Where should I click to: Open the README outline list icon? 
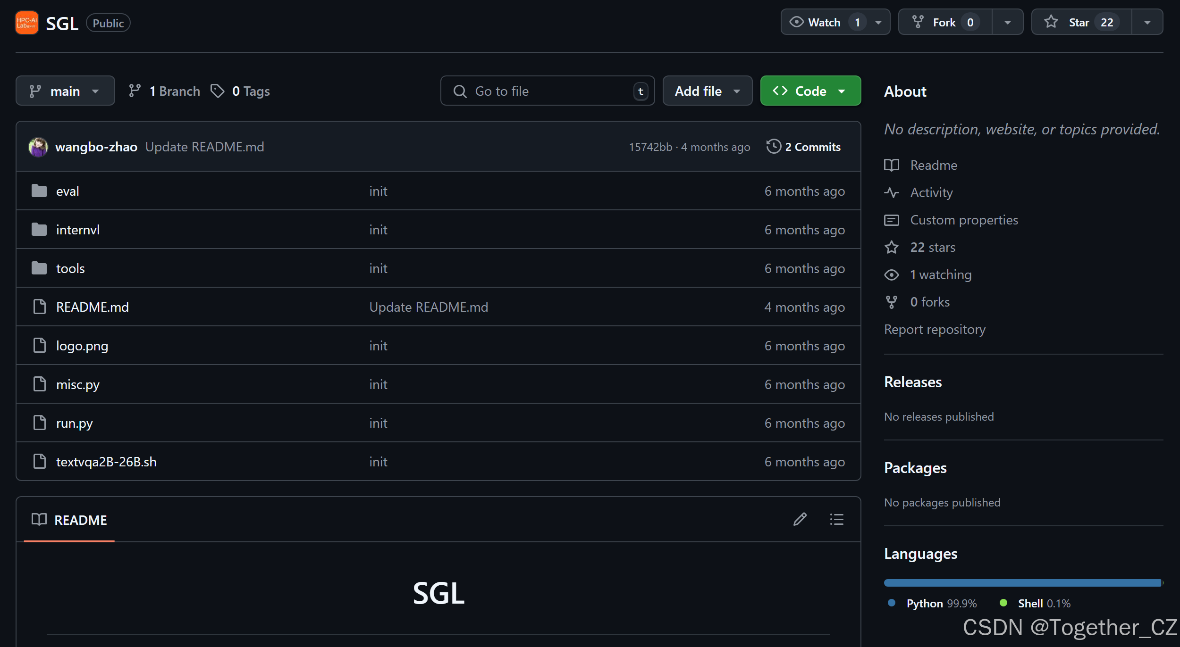(836, 520)
